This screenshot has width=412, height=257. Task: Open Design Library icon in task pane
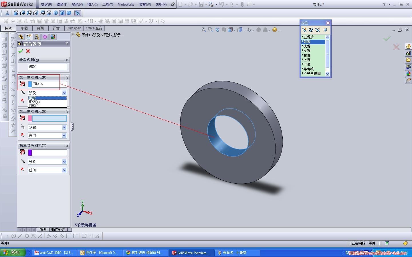tap(409, 53)
